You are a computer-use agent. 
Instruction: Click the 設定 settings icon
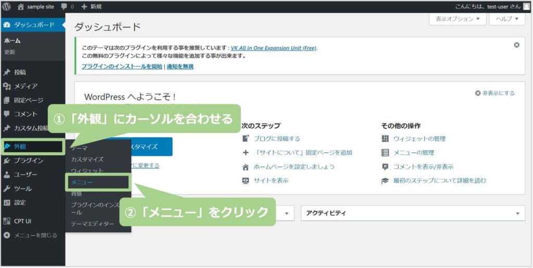tap(7, 203)
